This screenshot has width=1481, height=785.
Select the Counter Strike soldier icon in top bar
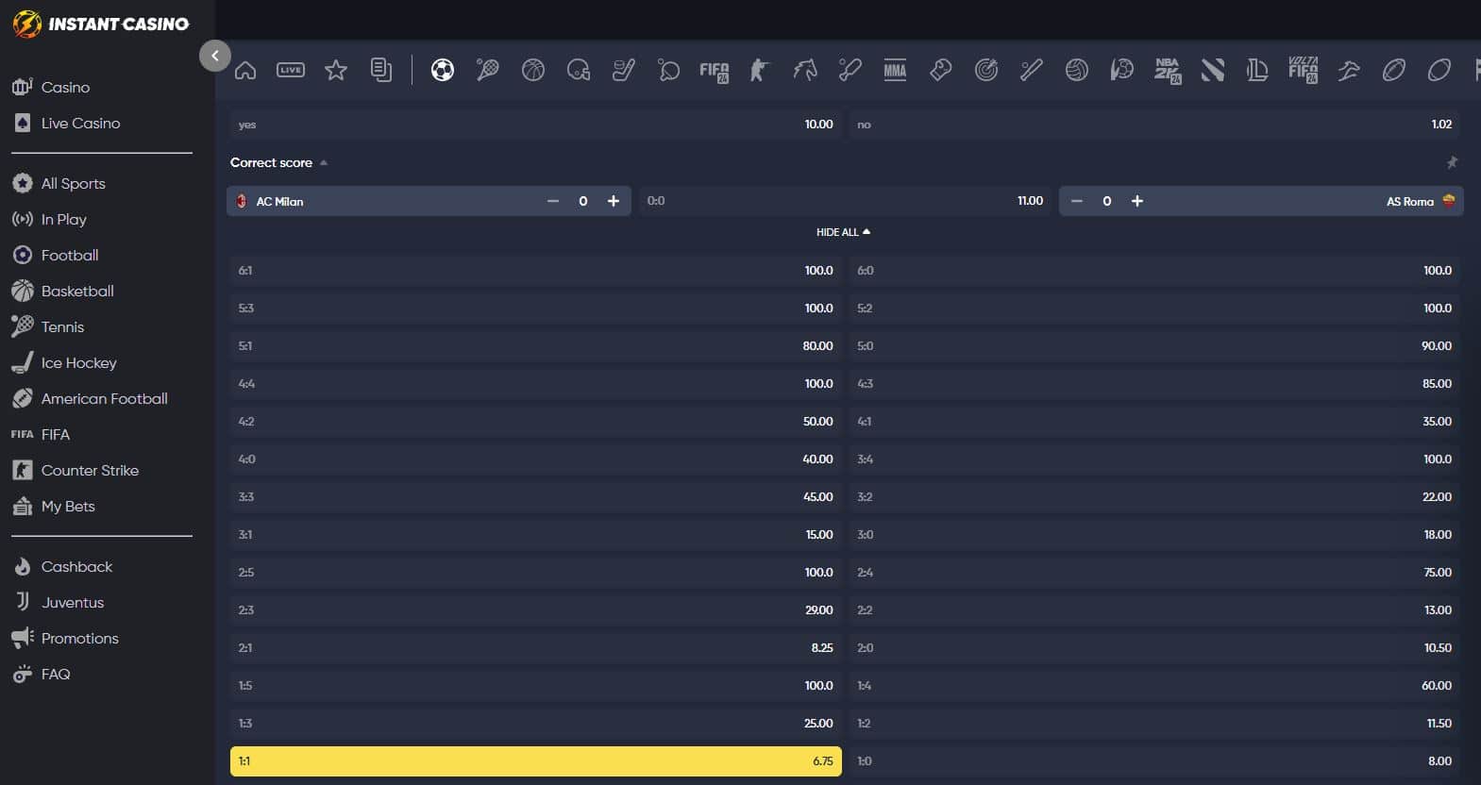[760, 70]
